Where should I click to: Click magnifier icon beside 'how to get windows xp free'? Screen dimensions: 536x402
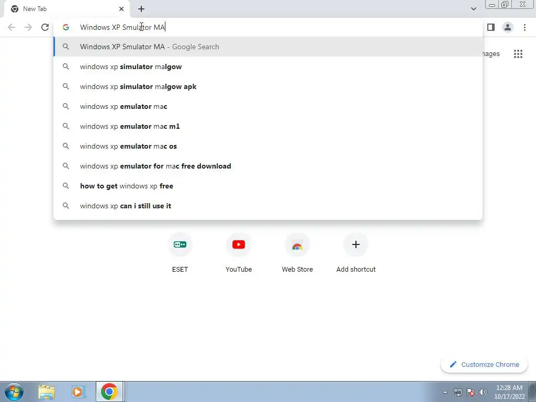click(66, 186)
